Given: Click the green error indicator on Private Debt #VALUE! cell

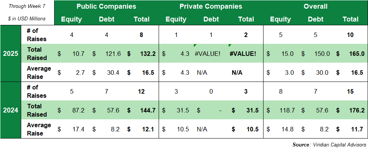Looking at the screenshot, I should (x=195, y=46).
